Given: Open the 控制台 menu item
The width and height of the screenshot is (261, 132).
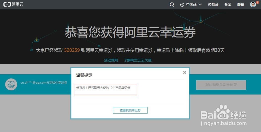Looking at the screenshot, I should [x=213, y=4].
